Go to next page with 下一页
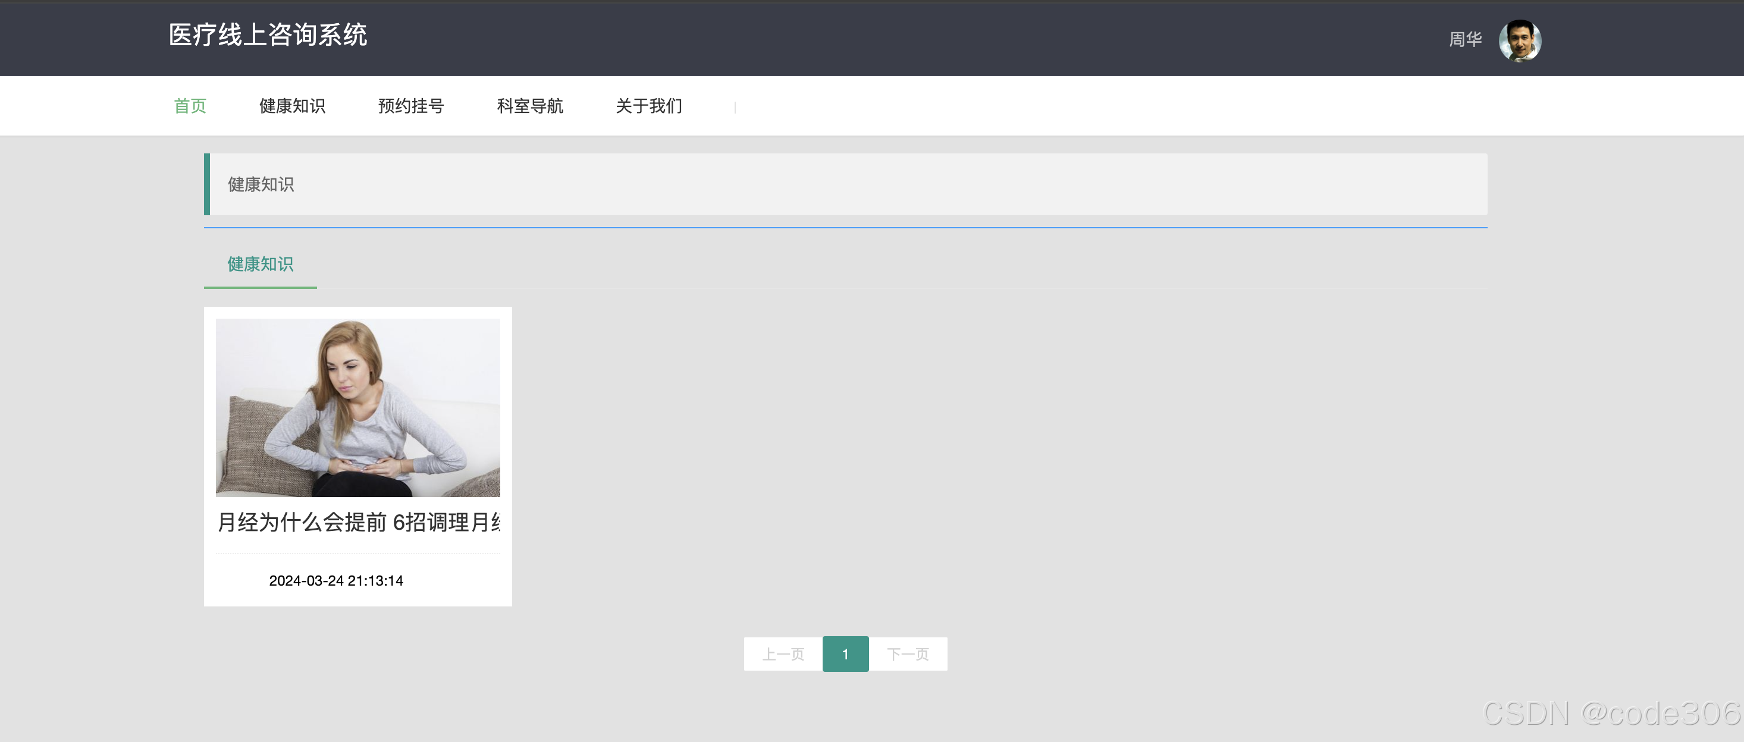1744x742 pixels. (x=908, y=654)
